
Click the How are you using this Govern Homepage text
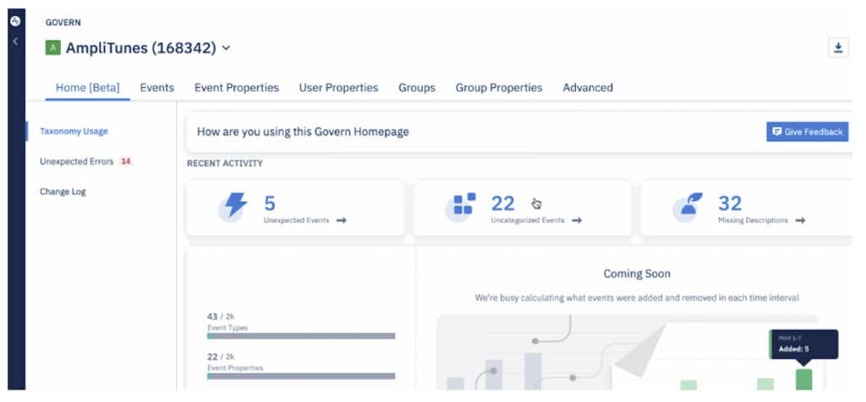(x=303, y=132)
